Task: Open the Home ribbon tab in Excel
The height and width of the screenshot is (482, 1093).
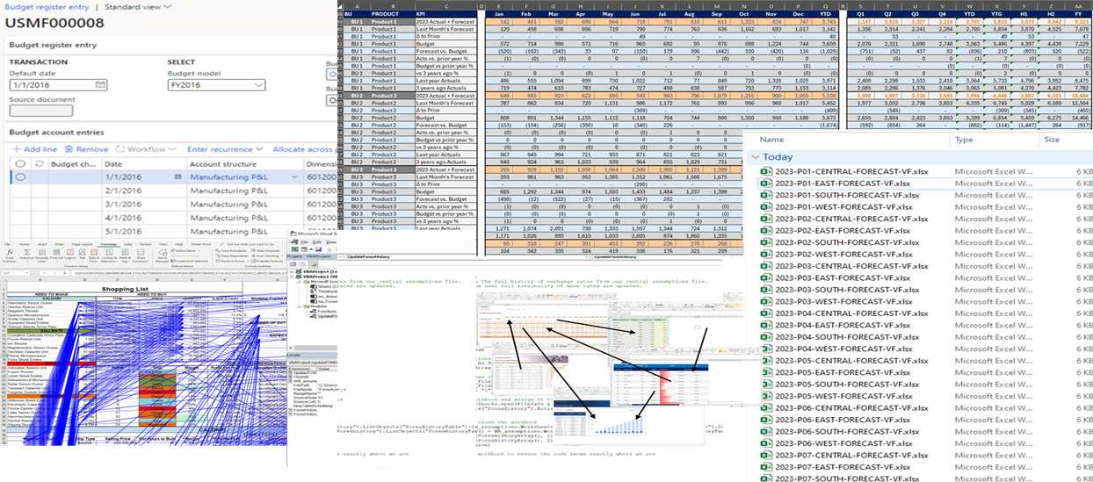Action: click(25, 244)
